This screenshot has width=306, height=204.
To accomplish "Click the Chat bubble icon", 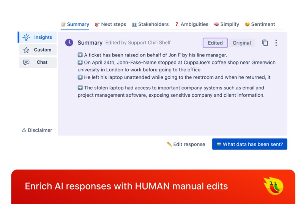I will [26, 62].
